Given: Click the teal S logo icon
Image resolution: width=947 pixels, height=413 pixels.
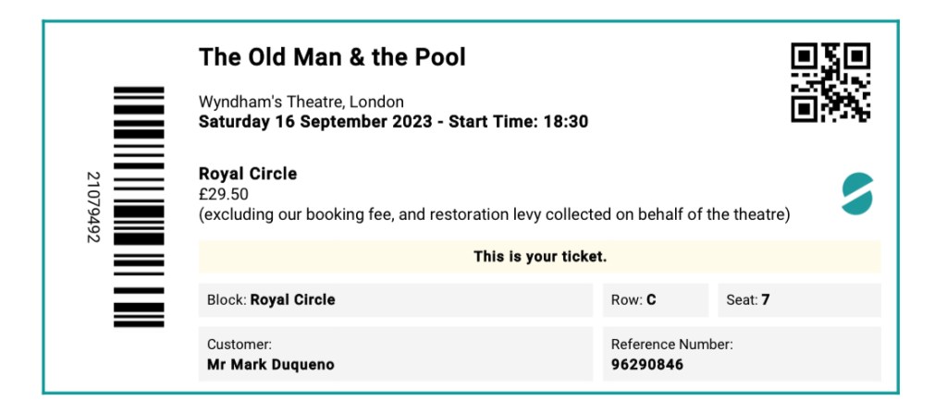Looking at the screenshot, I should pos(857,194).
